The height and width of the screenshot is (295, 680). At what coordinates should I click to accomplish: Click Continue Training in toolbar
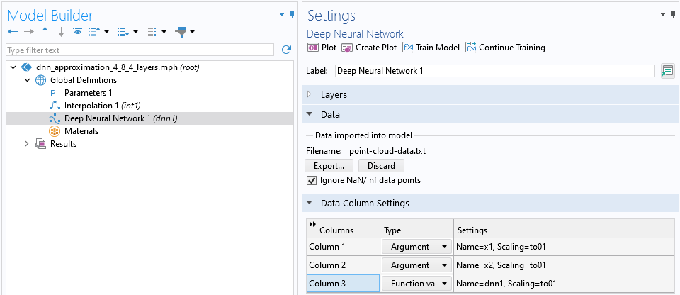pos(505,48)
